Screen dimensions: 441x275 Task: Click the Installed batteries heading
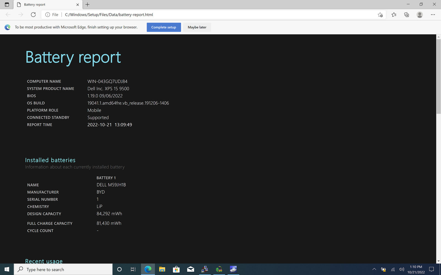click(50, 160)
